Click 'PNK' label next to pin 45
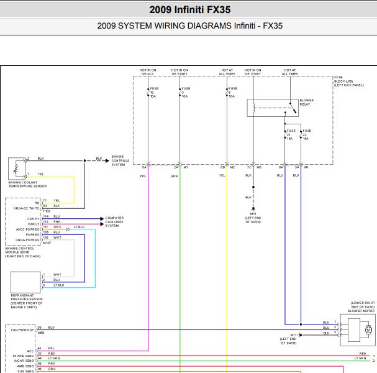 52,364
